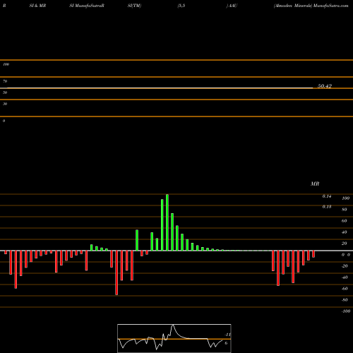
Task: Click the RSI 100 label on left axis
Action: coord(6,64)
